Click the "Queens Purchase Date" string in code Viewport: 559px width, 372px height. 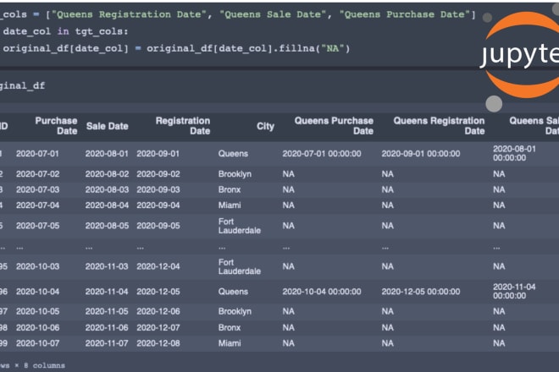coord(405,14)
